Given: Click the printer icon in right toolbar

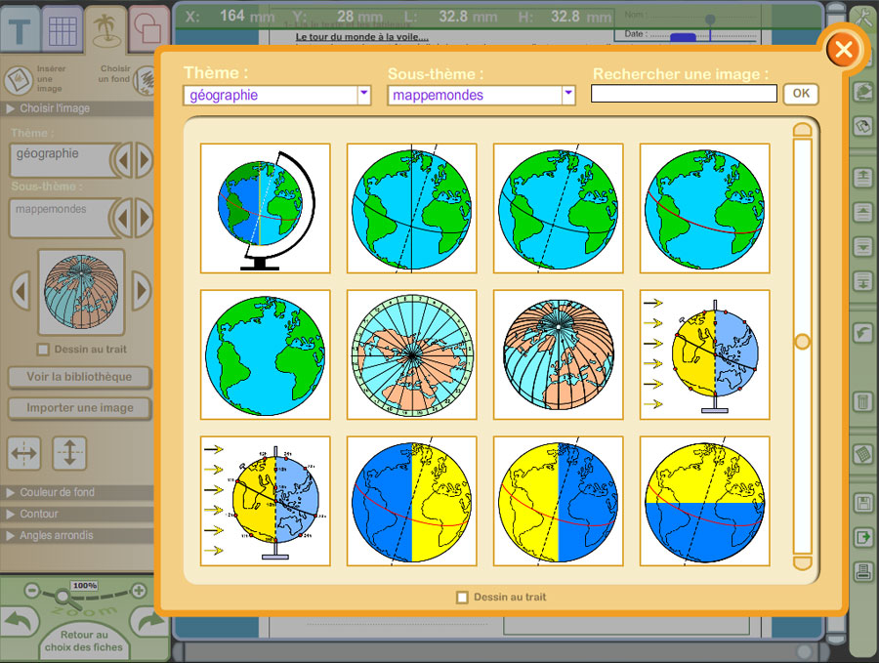Looking at the screenshot, I should tap(862, 572).
